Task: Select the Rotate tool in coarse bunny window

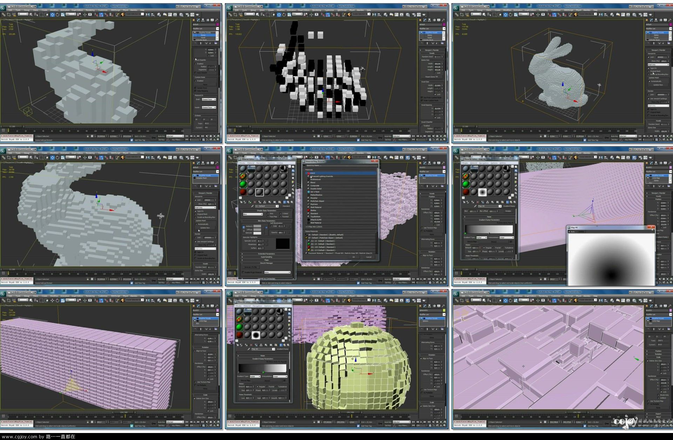Action: coord(57,15)
